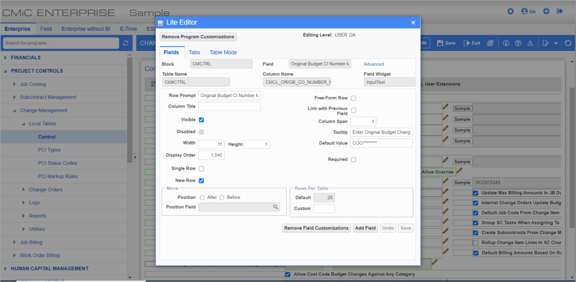Open PCI Markup Rules in the tree
This screenshot has height=282, width=576.
coord(58,177)
